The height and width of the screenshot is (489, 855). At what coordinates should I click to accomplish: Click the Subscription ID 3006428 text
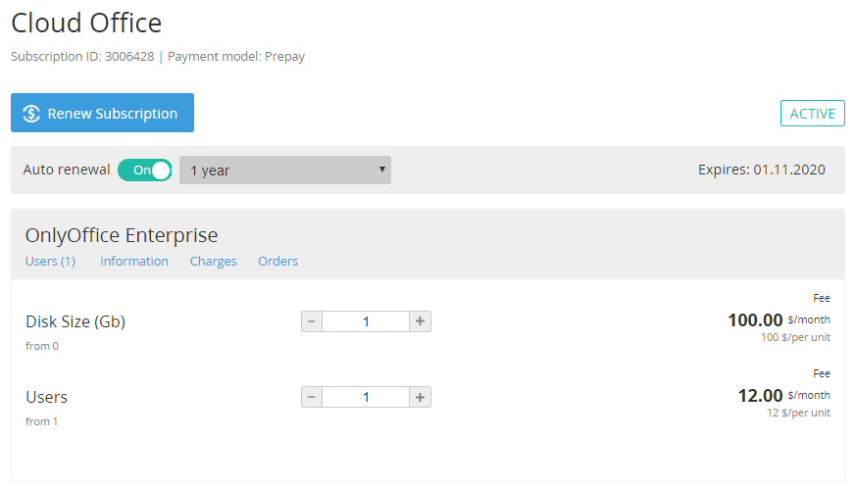tap(82, 57)
